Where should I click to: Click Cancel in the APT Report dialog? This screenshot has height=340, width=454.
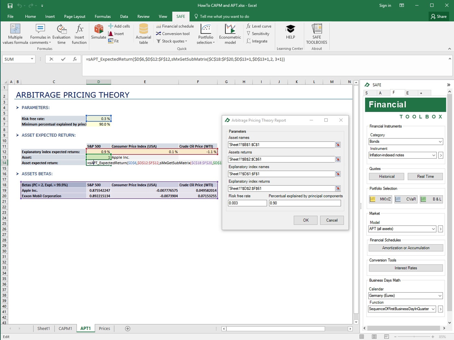332,220
